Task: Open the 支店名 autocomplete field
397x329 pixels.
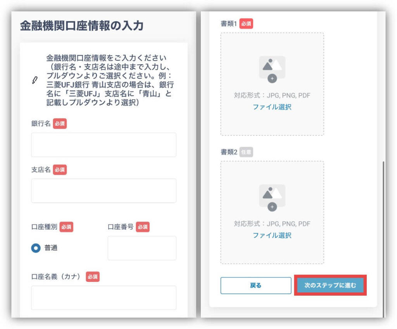Action: coord(104,191)
